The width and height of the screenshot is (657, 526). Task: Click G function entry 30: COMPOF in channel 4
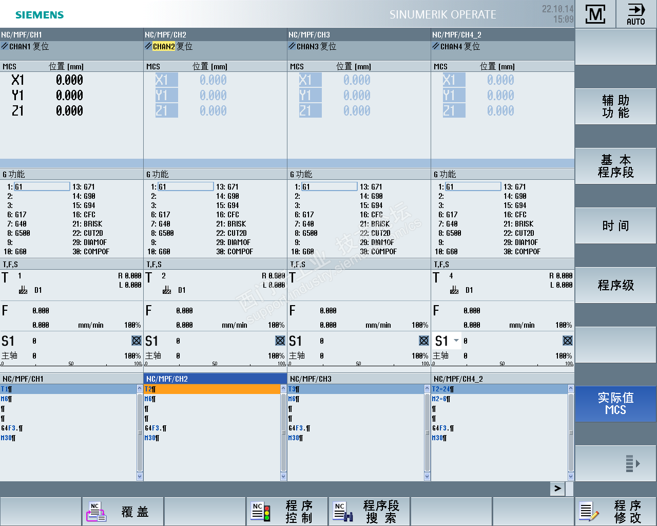pyautogui.click(x=522, y=252)
